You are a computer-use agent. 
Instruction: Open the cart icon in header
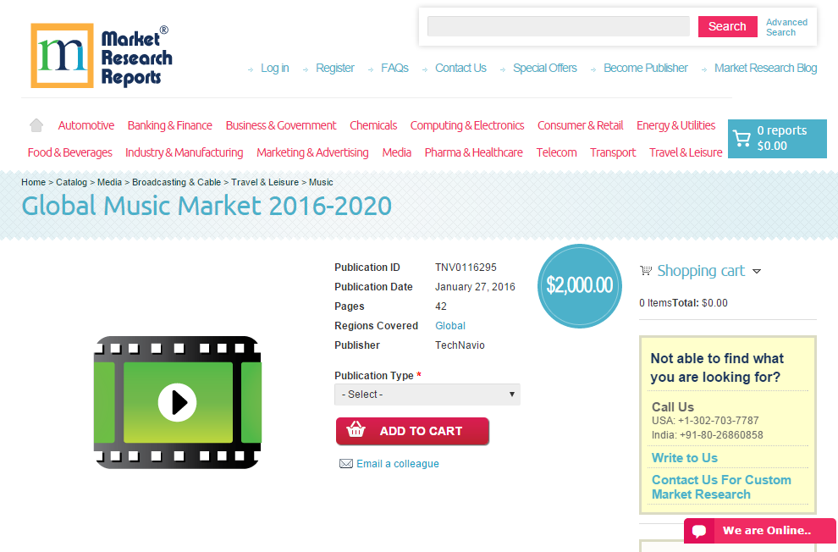click(742, 138)
